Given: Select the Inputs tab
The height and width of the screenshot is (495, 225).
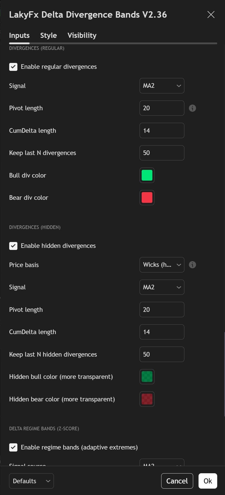Looking at the screenshot, I should pos(19,35).
